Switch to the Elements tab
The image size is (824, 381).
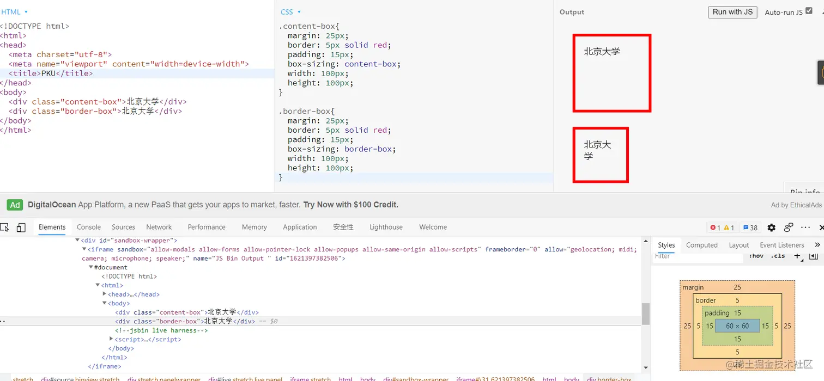[52, 227]
